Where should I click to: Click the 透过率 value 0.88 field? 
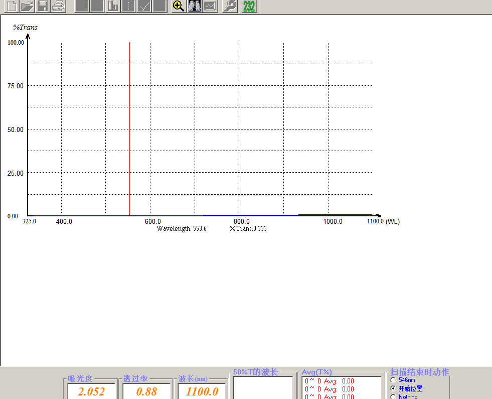[147, 391]
